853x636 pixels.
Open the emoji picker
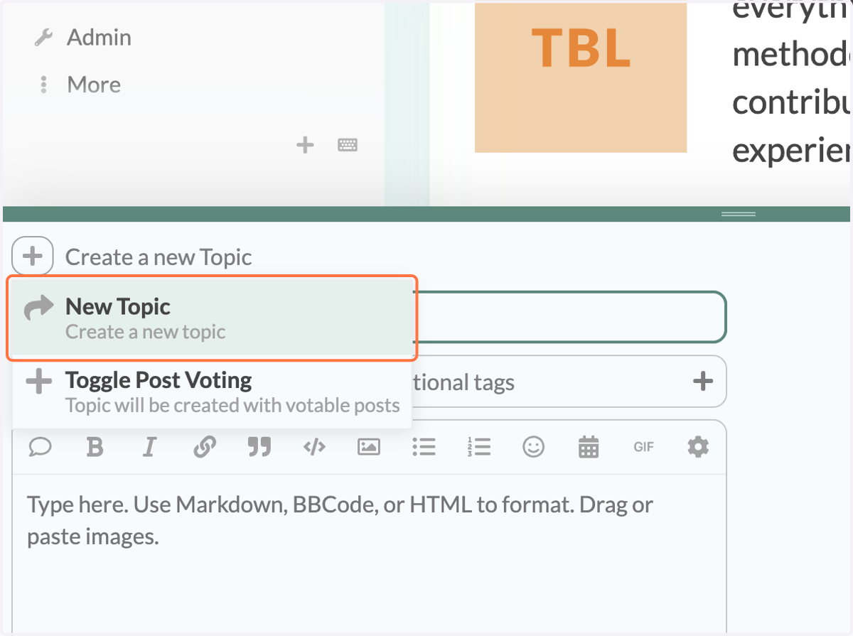[534, 447]
